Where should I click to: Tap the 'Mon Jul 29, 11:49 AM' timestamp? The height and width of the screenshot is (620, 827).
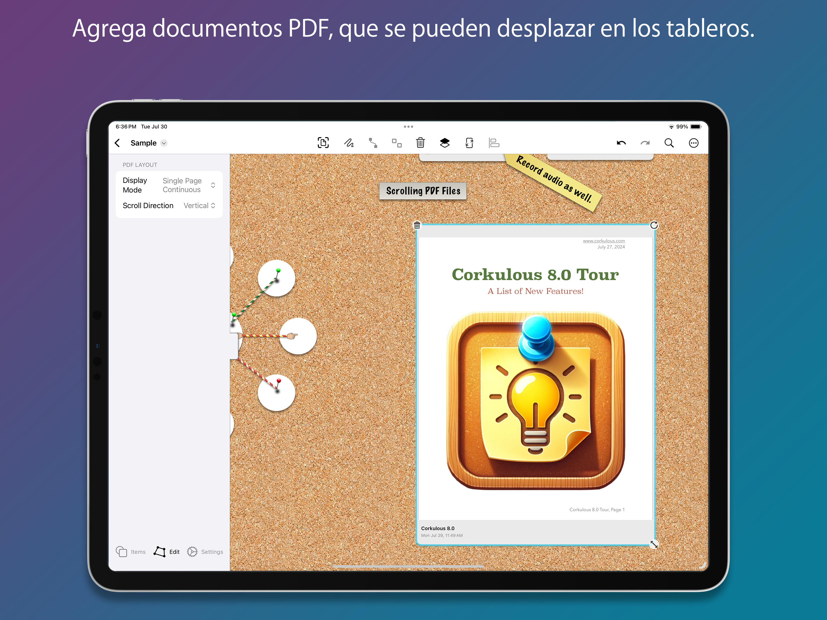[x=442, y=536]
